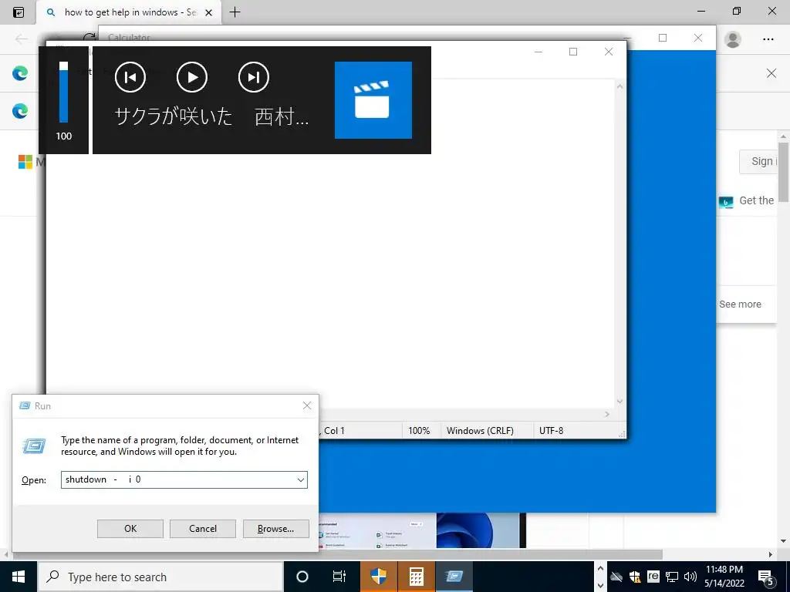Open a new Edge tab

235,12
